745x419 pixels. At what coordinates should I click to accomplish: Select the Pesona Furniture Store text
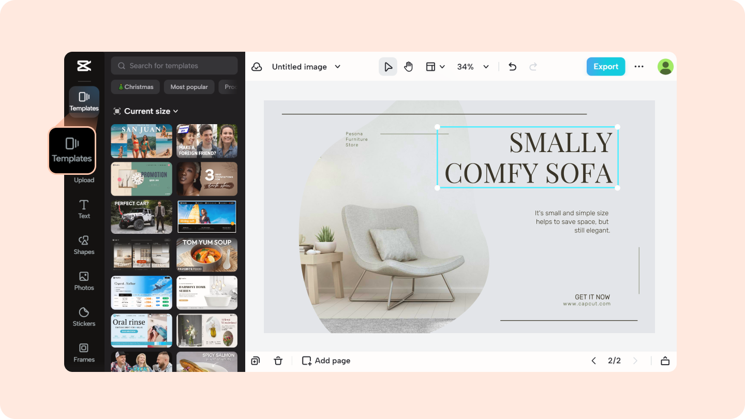click(x=356, y=139)
